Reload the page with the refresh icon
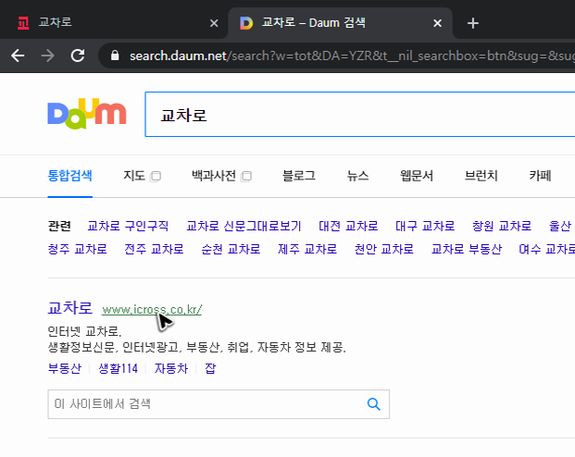This screenshot has width=575, height=457. coord(78,56)
